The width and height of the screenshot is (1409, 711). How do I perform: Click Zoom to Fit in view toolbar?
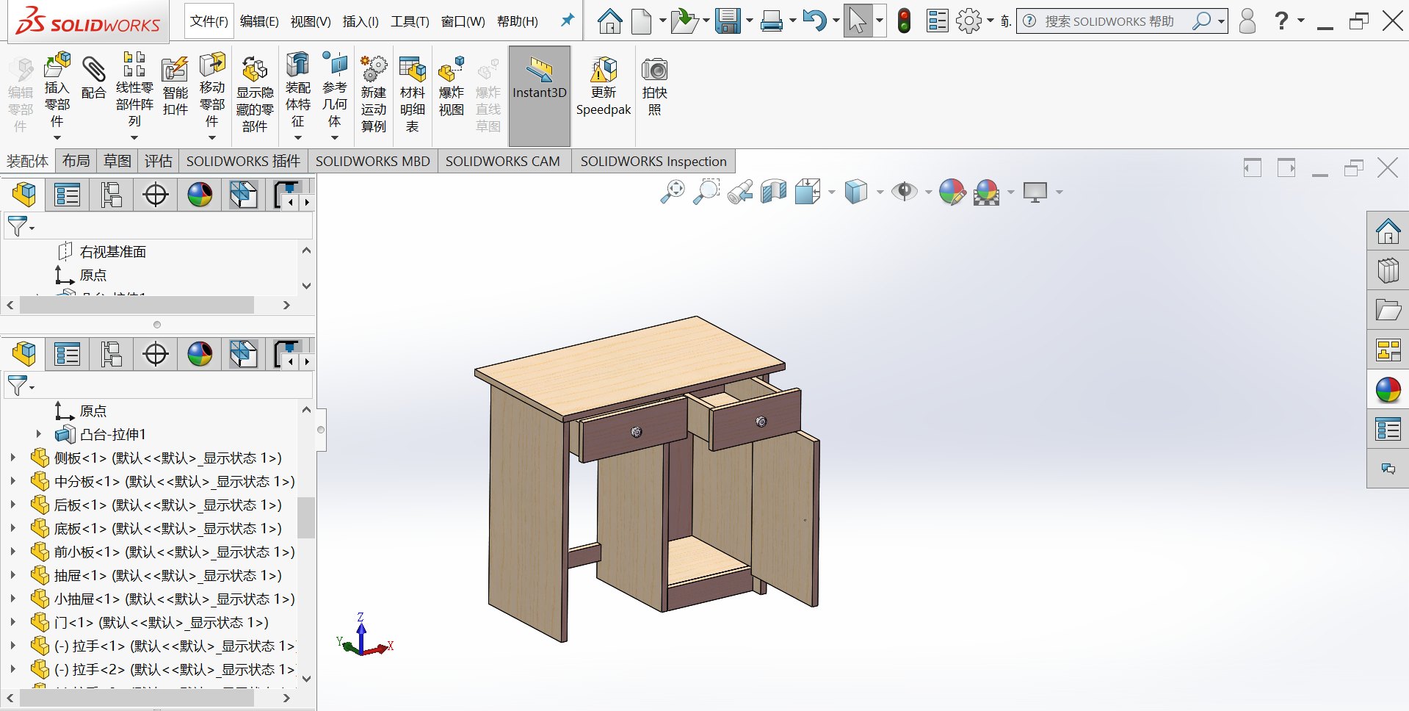click(x=672, y=192)
